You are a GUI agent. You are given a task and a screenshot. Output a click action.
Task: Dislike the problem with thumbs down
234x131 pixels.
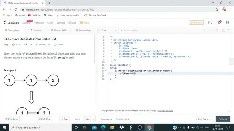tap(28, 44)
